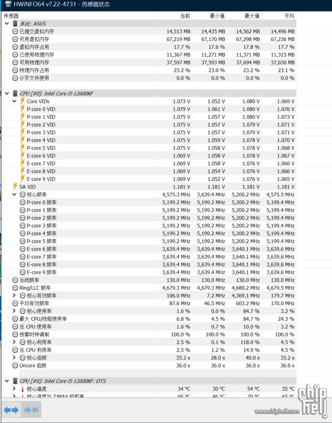332x423 pixels.
Task: Select the lightning icon beside E-core 9 VID
Action: [x=22, y=179]
